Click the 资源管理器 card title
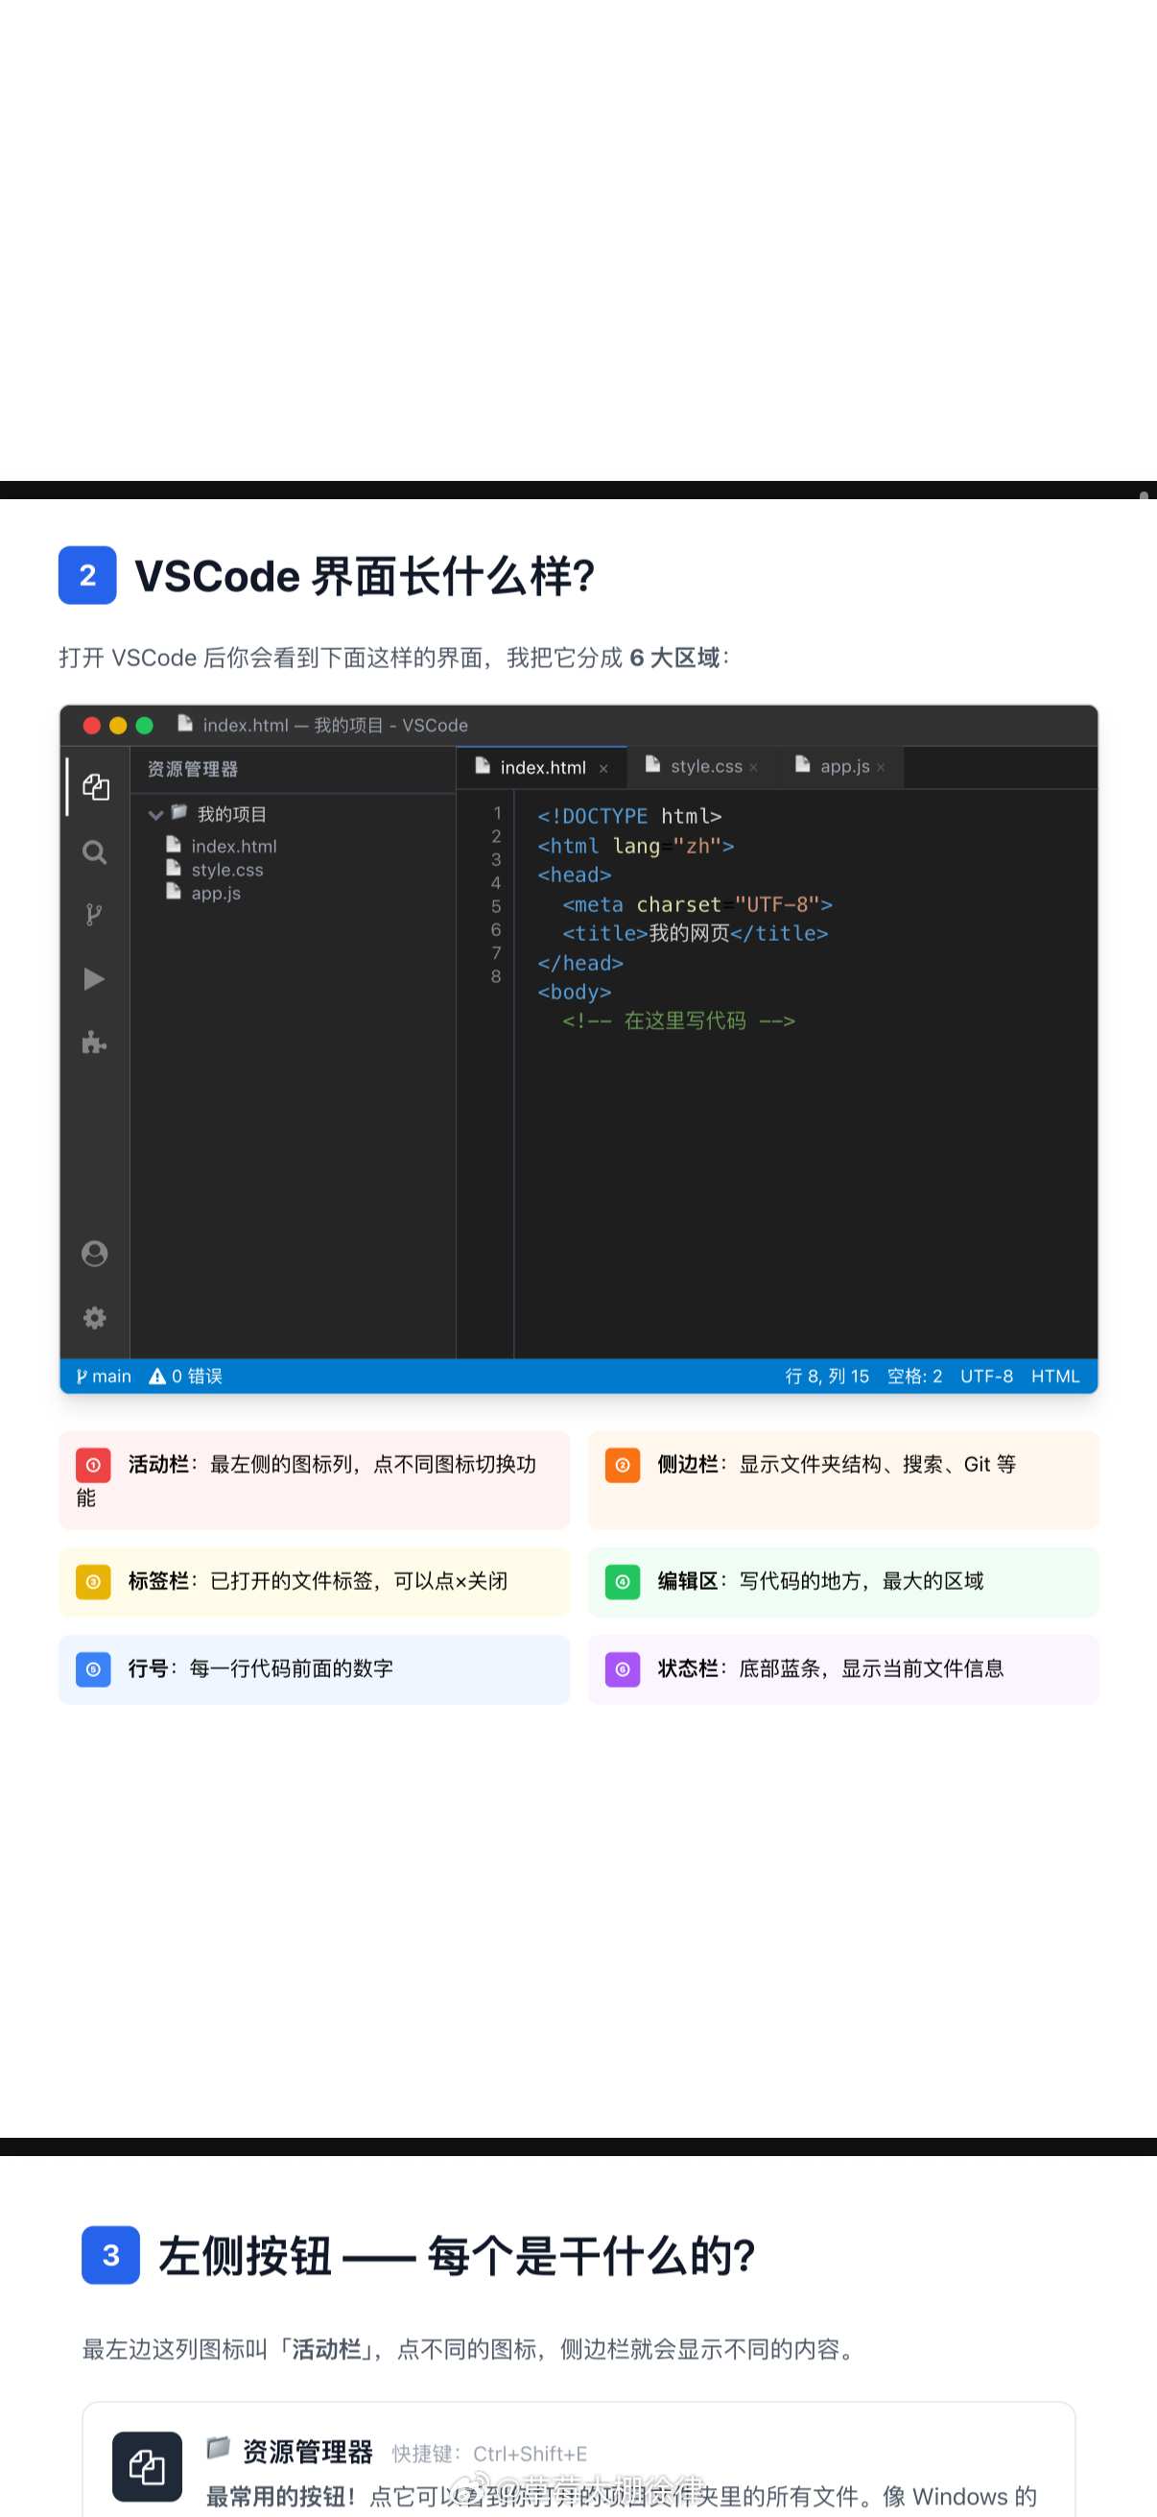 [x=308, y=2452]
